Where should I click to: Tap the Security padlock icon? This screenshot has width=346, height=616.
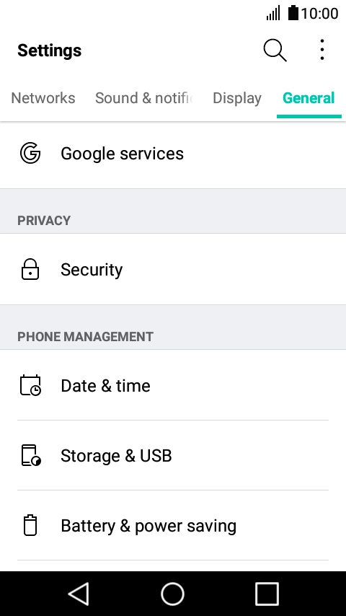(30, 270)
